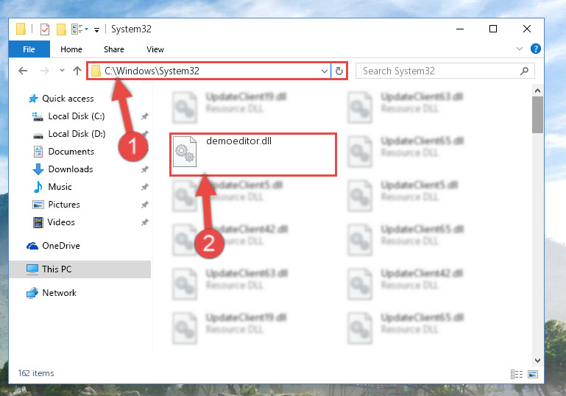Image resolution: width=566 pixels, height=396 pixels.
Task: Click the pin icon next to Videos
Action: pyautogui.click(x=144, y=222)
